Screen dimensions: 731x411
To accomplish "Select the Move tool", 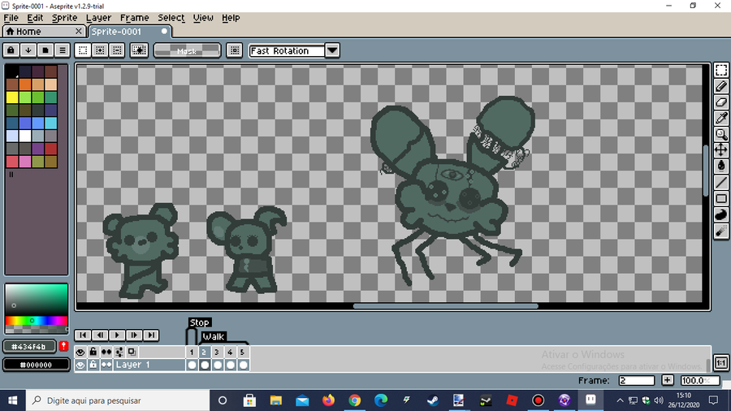I will click(x=720, y=150).
